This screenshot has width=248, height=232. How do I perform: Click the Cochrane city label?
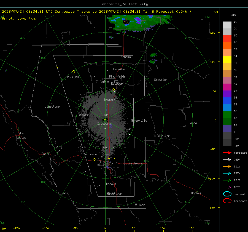point(90,154)
